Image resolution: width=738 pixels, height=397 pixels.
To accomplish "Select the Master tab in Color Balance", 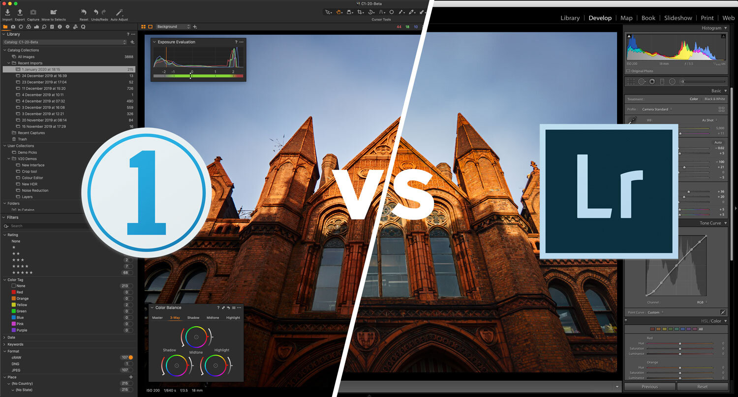I will click(x=157, y=318).
